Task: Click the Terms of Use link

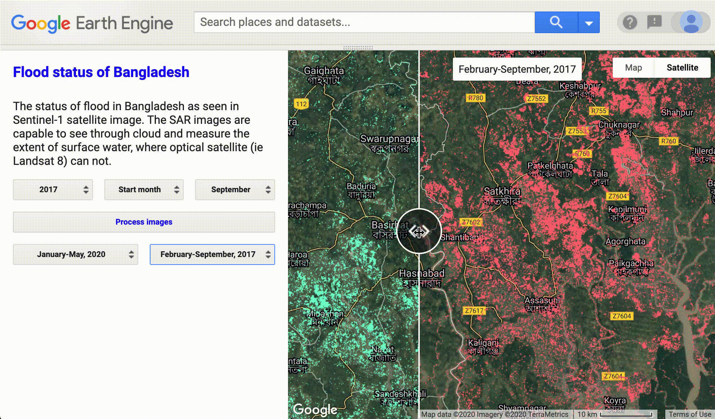Action: pos(689,414)
